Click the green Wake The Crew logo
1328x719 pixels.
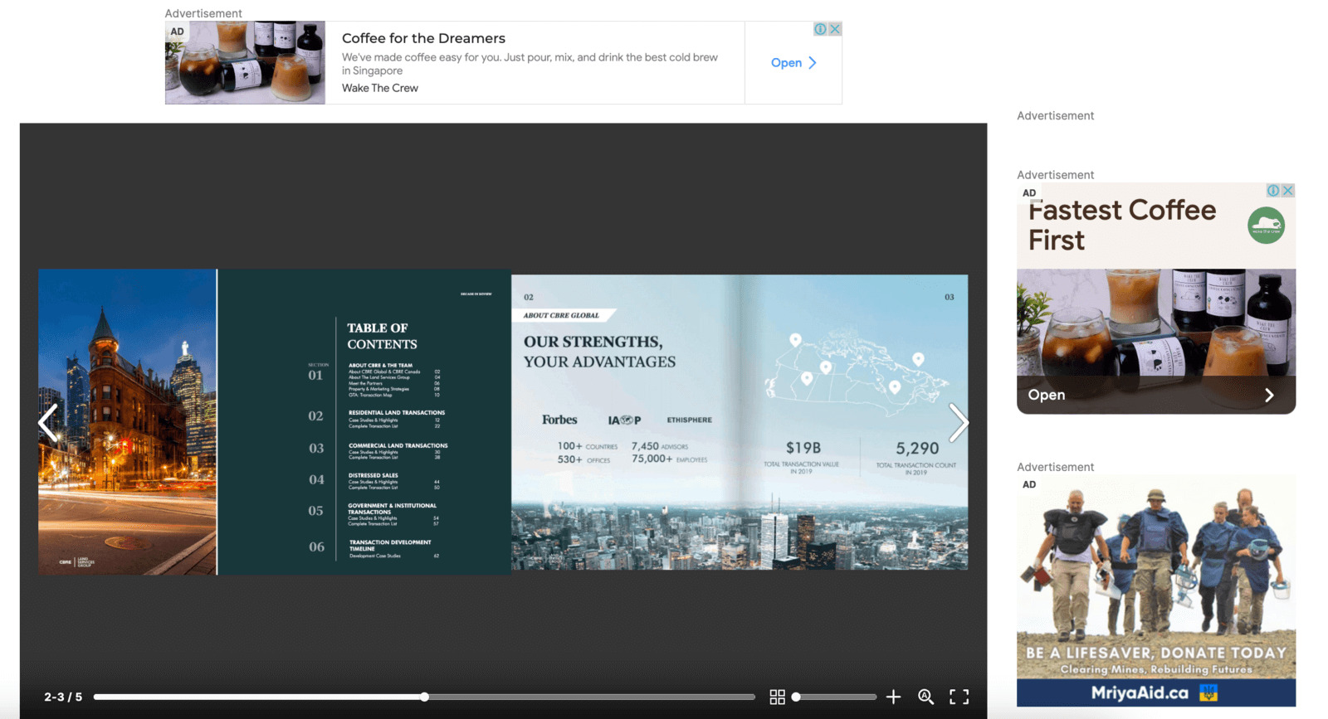(x=1266, y=225)
